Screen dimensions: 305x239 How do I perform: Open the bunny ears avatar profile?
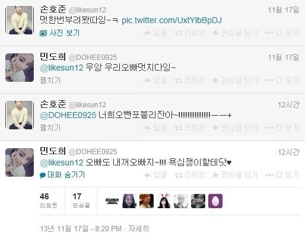(x=164, y=201)
